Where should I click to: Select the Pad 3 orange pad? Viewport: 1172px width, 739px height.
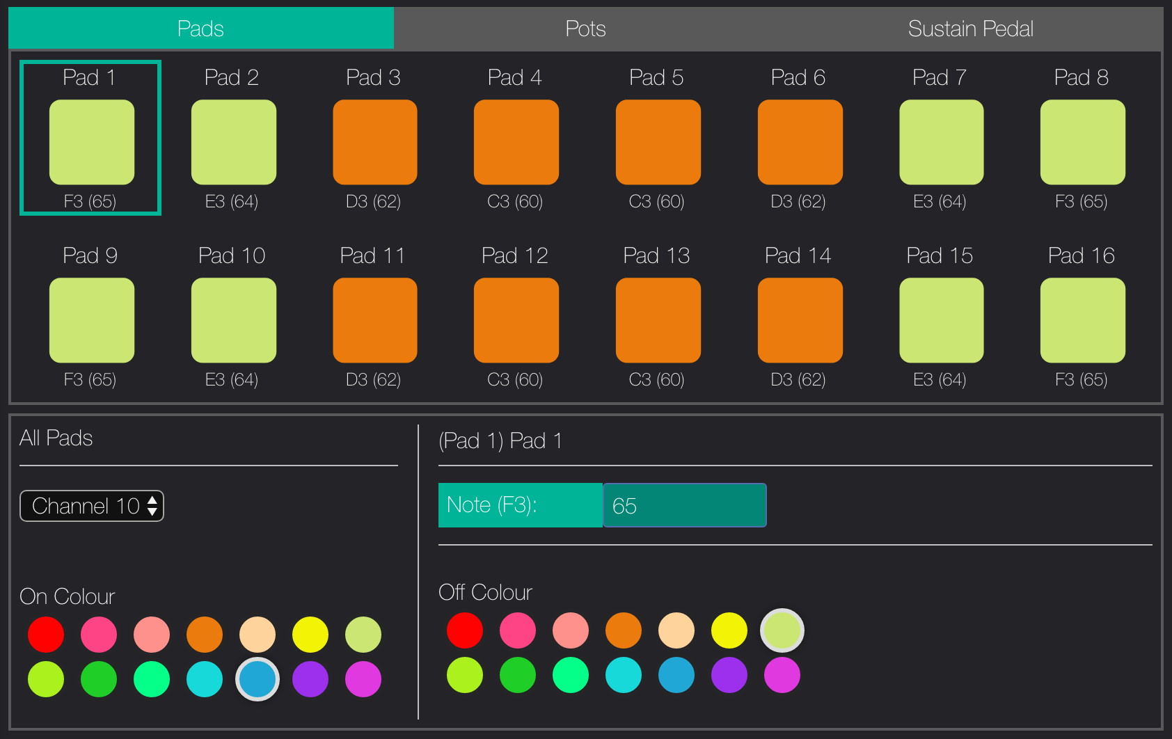tap(374, 142)
